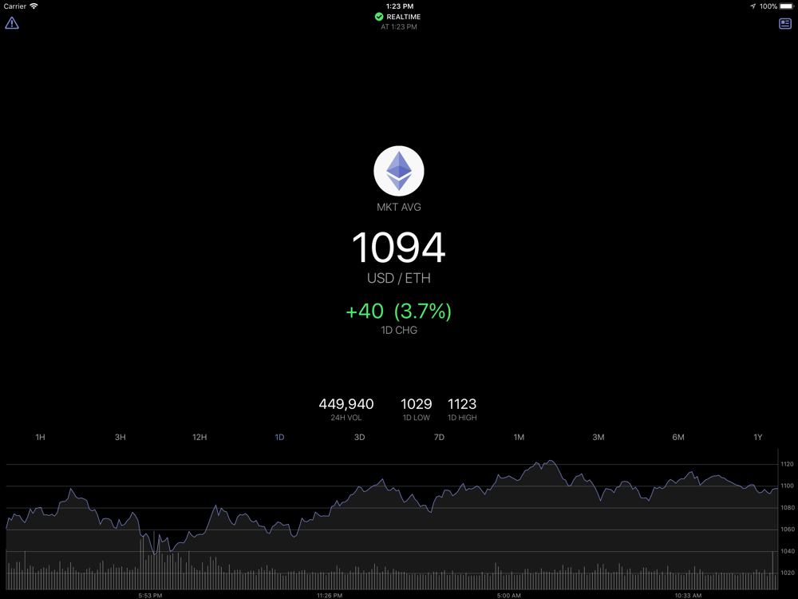This screenshot has width=798, height=599.
Task: Tap the Carrier label in status bar
Action: (14, 6)
